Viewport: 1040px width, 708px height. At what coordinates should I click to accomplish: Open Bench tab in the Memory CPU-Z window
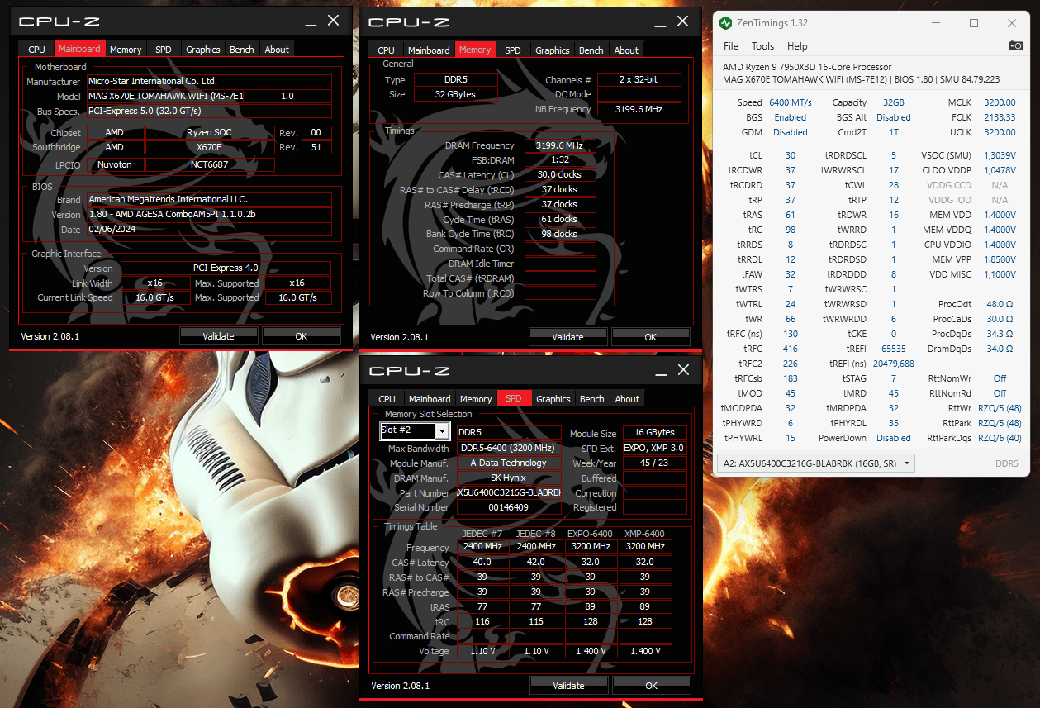591,50
